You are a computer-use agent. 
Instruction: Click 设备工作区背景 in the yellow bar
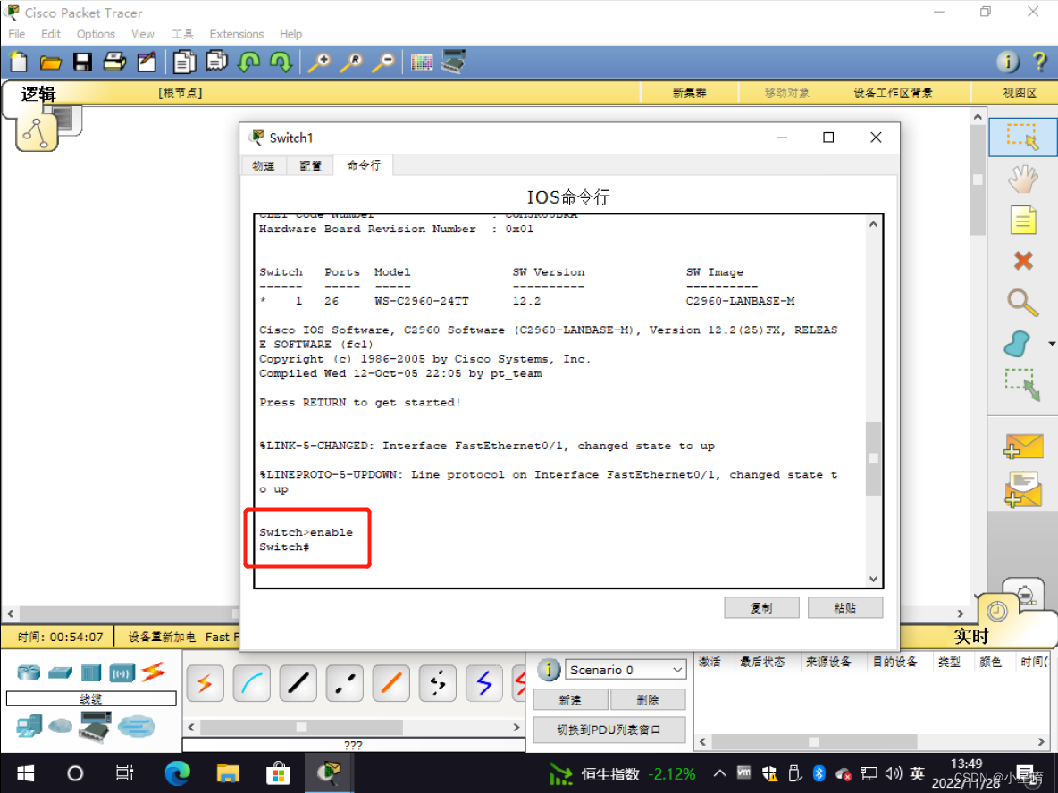[893, 93]
